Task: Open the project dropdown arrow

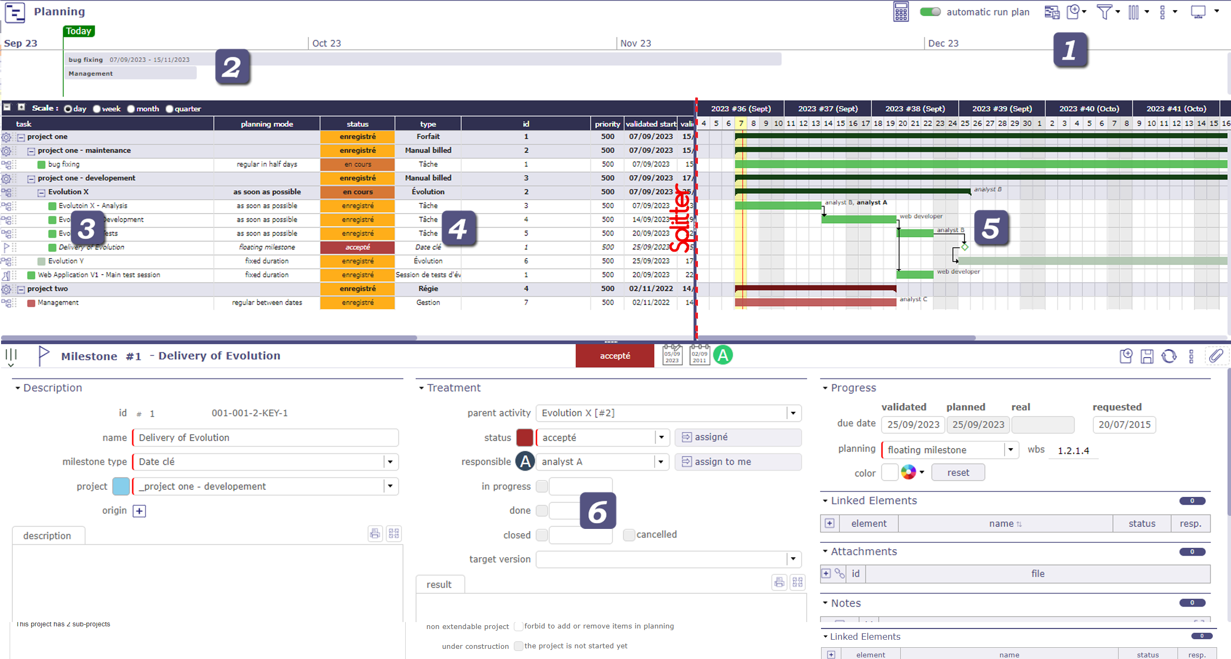Action: pos(390,486)
